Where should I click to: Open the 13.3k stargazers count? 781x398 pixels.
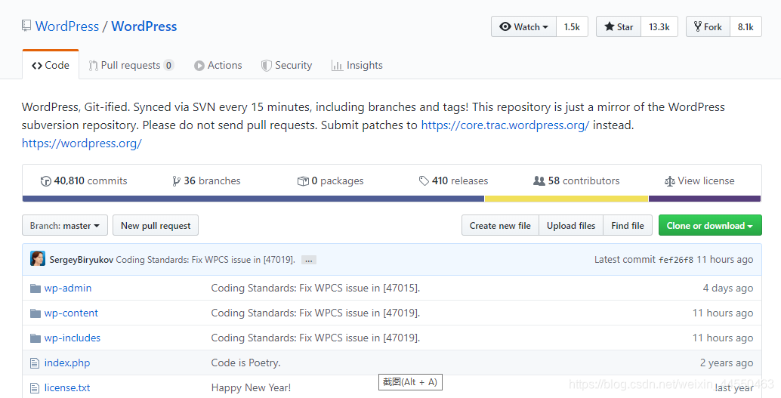(659, 27)
